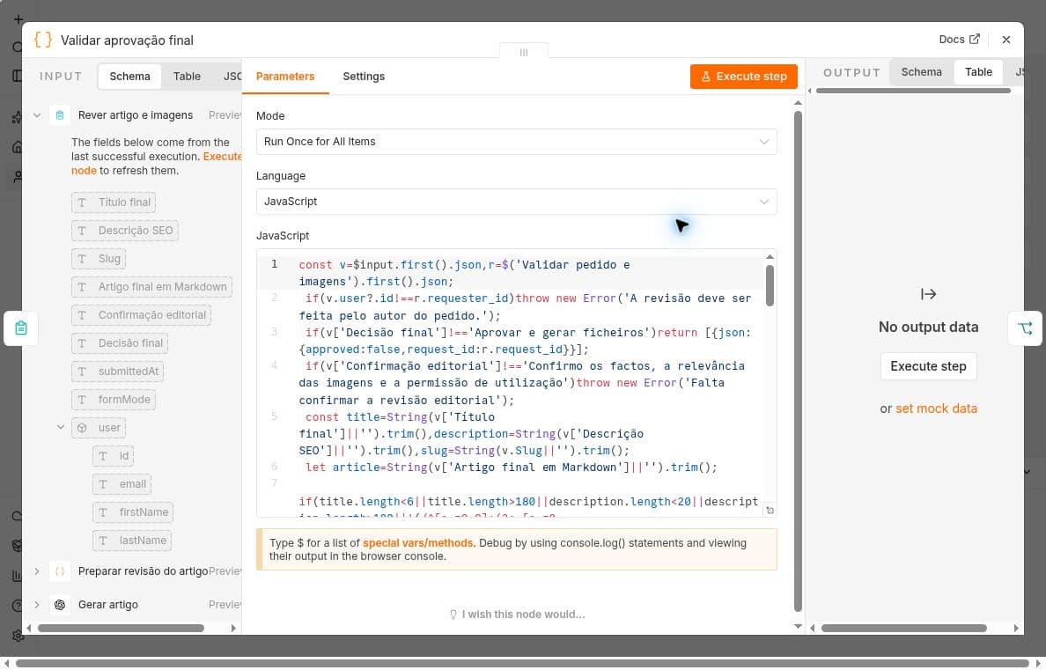Click the flask icon on Execute step
This screenshot has height=670, width=1046.
click(x=706, y=77)
